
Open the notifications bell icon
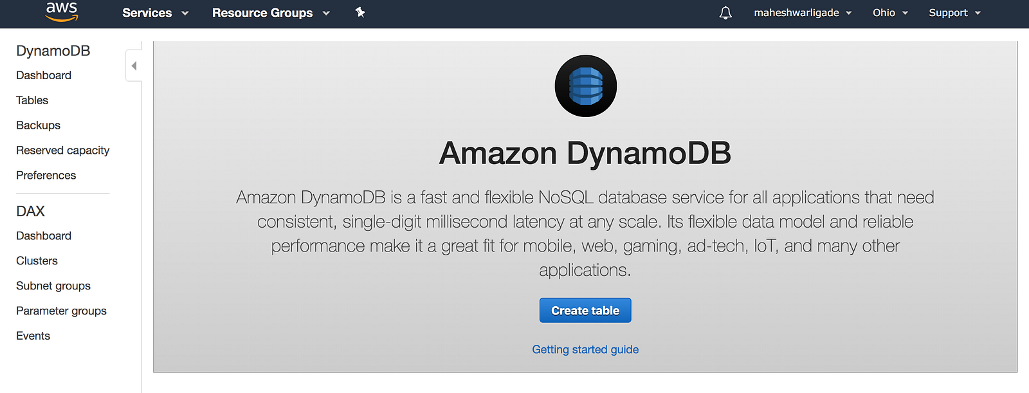coord(725,13)
